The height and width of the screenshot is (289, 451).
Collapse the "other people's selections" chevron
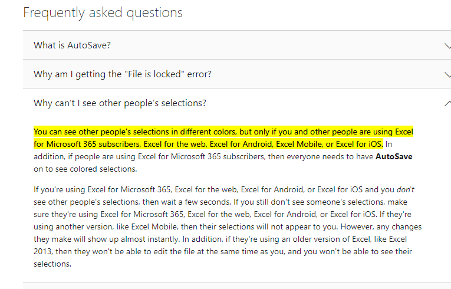tap(447, 103)
